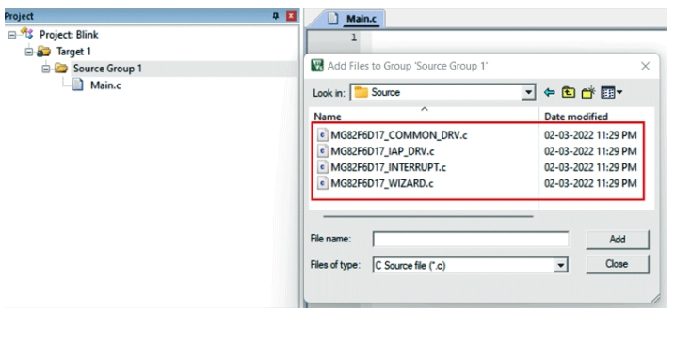Collapse Source Group 1 folder
This screenshot has height=342, width=675.
(x=45, y=69)
